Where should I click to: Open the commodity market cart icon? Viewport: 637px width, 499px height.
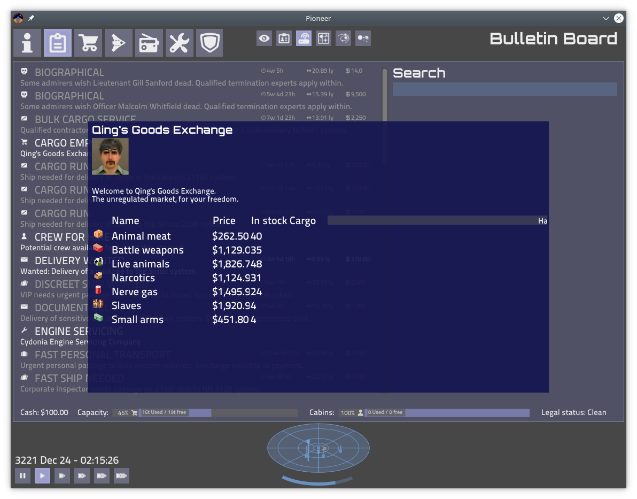click(88, 43)
